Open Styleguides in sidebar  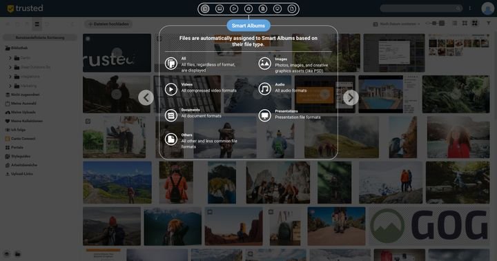click(x=18, y=156)
